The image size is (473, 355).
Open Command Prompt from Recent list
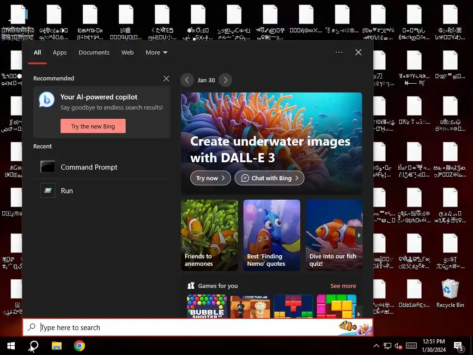click(102, 167)
